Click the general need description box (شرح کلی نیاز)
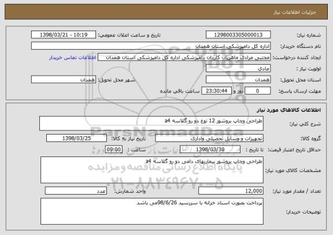The image size is (333, 235). click(x=151, y=123)
